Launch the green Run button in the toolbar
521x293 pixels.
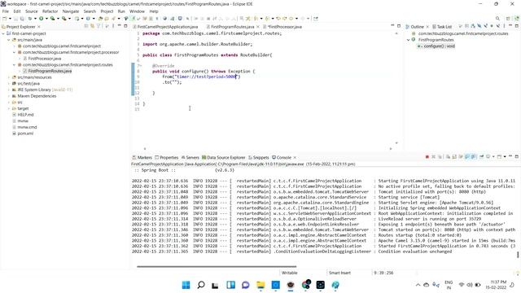coord(41,19)
